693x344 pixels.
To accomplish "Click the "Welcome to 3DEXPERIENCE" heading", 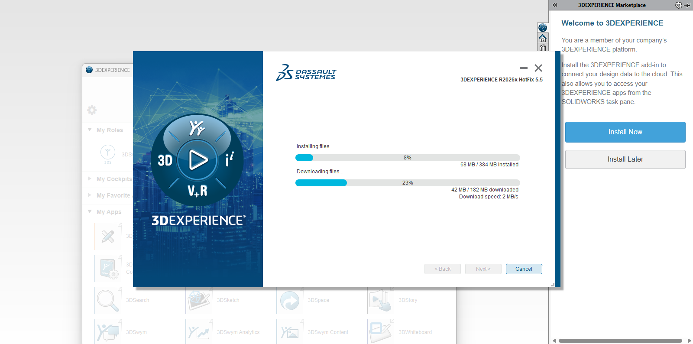I will tap(612, 23).
